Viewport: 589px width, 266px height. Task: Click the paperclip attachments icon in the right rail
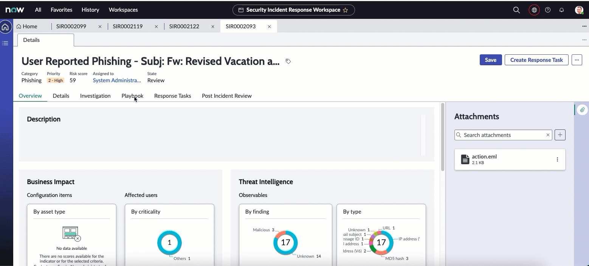(583, 110)
